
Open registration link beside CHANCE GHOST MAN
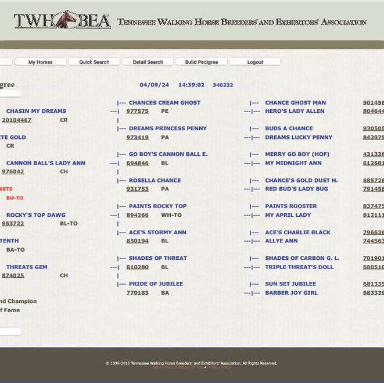coord(374,103)
